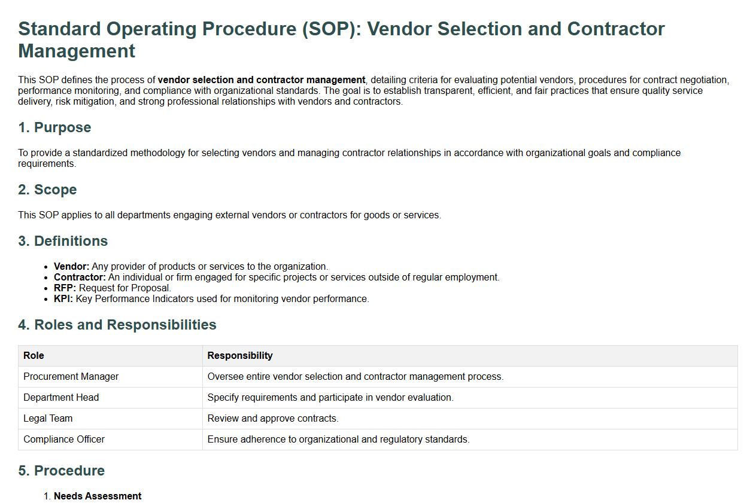This screenshot has height=503, width=756.
Task: Click the main SOP title heading
Action: pyautogui.click(x=341, y=39)
